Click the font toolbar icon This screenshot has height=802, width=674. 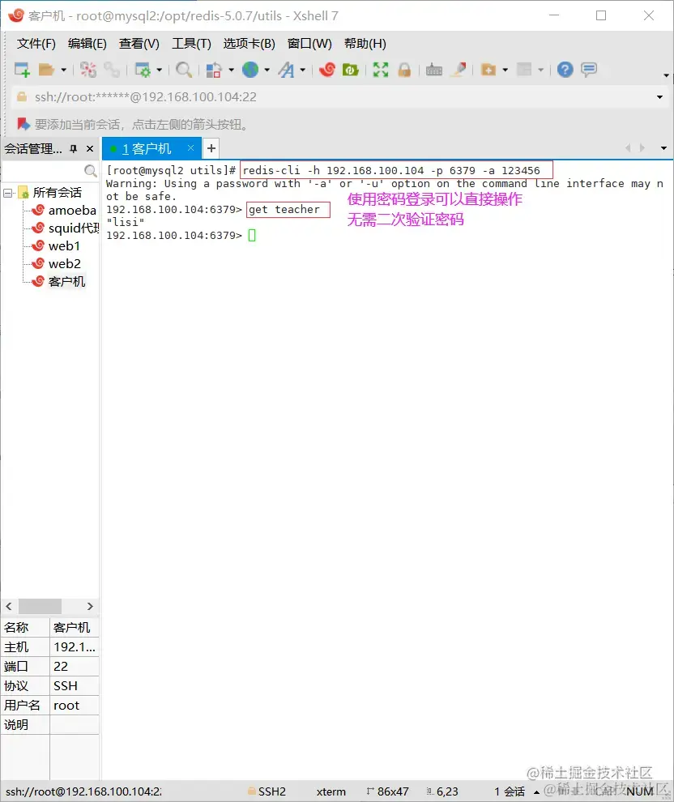pos(287,70)
